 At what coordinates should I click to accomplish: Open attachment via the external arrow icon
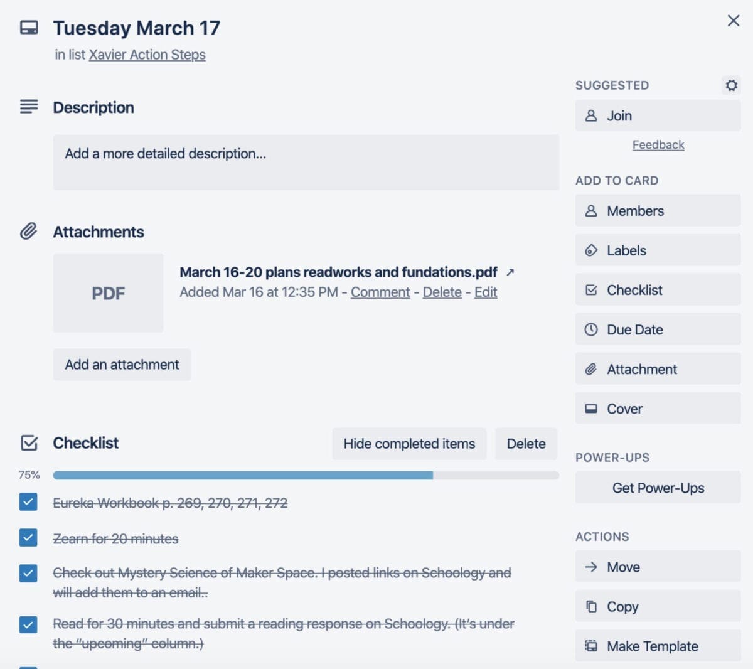click(510, 272)
